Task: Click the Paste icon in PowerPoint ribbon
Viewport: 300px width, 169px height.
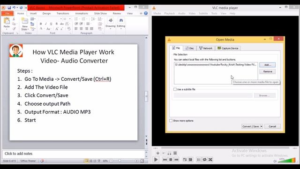Action: (x=7, y=21)
